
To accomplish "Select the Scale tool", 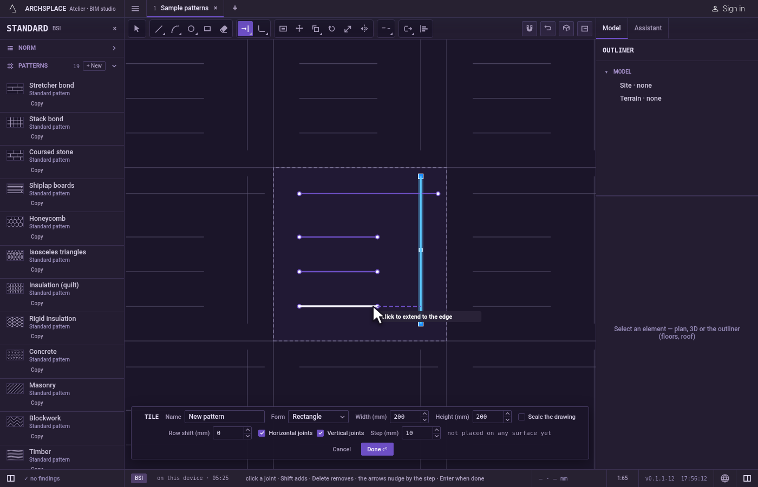I will (348, 29).
